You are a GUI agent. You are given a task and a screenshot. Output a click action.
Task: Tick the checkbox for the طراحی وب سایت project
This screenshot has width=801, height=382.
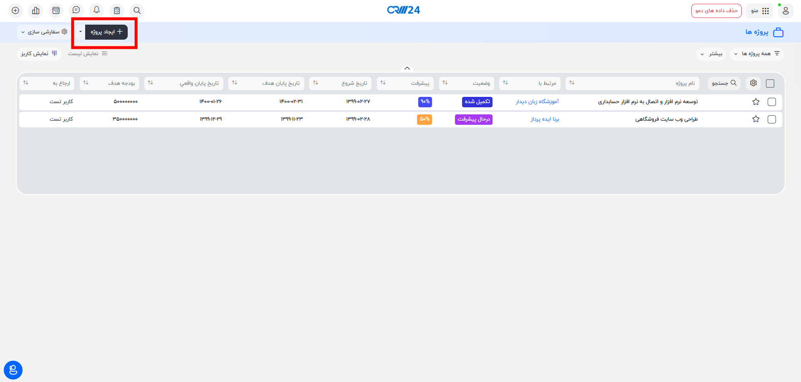pos(771,119)
